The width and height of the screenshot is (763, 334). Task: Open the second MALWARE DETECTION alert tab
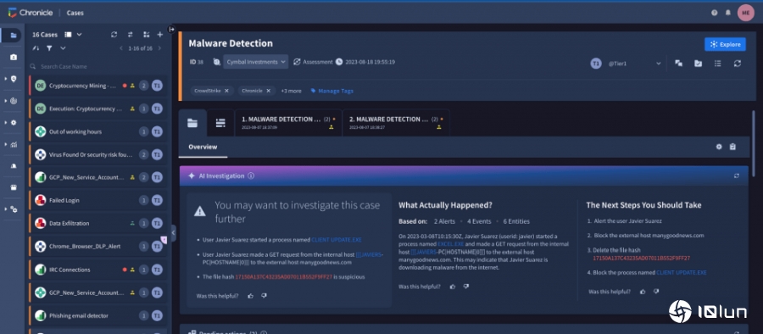coord(396,122)
